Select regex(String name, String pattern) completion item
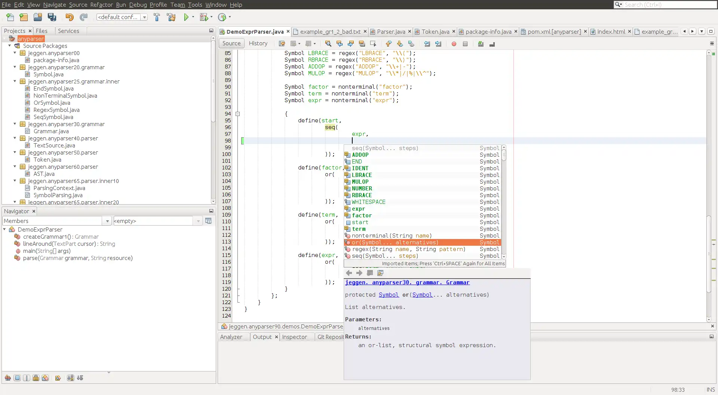This screenshot has width=718, height=395. click(x=408, y=249)
